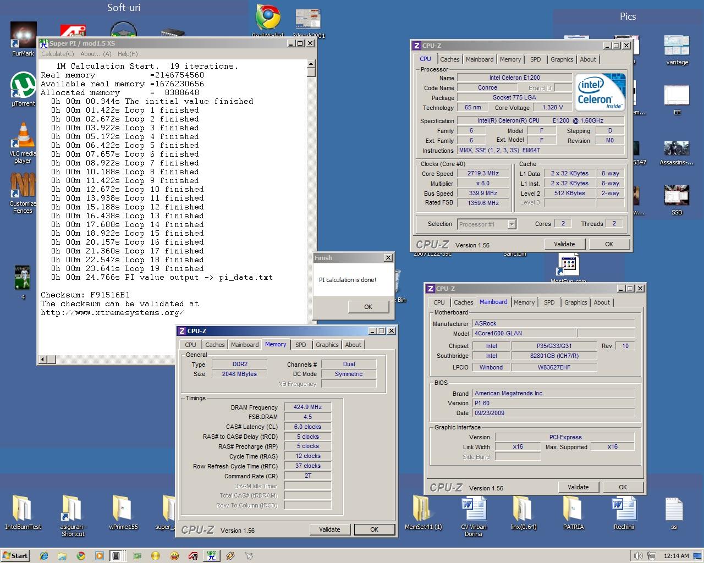The height and width of the screenshot is (563, 704).
Task: Click OK in the Mainboard CPU-Z window
Action: (x=623, y=487)
